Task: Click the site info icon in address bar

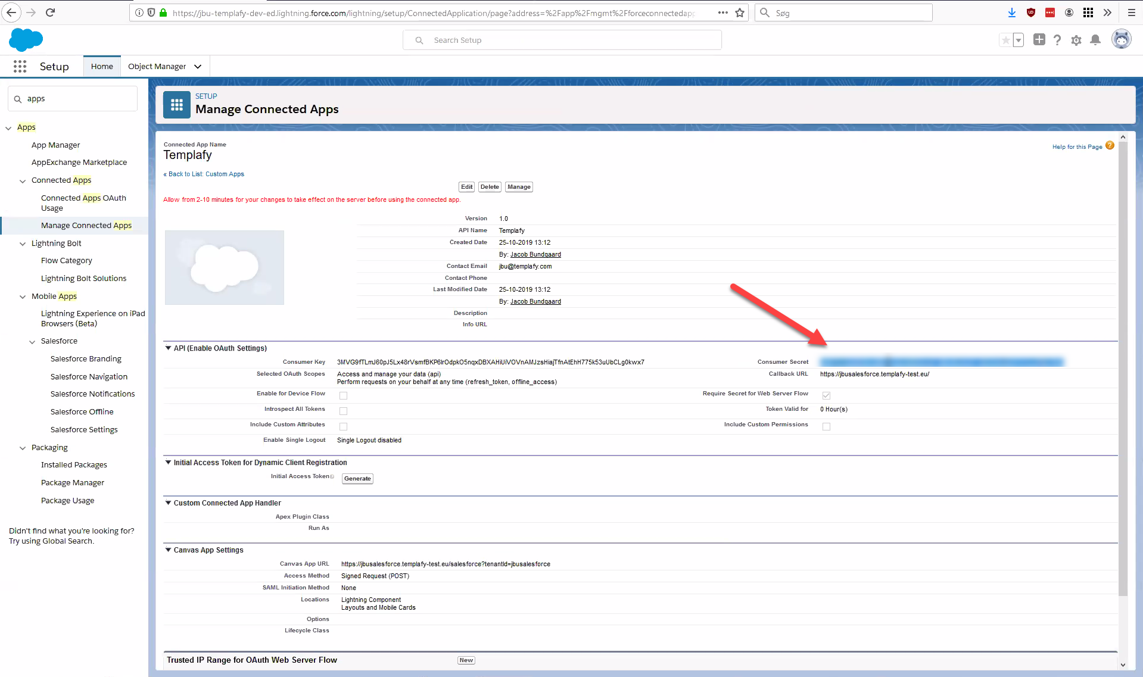Action: [x=139, y=13]
